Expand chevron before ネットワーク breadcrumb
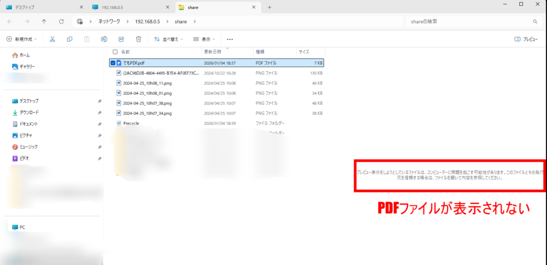Viewport: 547px width, 265px height. point(90,21)
